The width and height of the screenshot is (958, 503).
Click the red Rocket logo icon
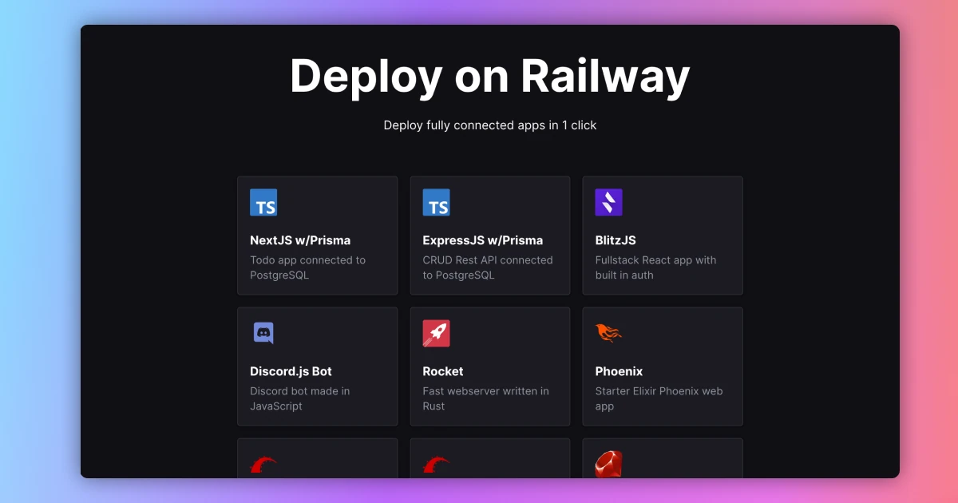pos(436,334)
